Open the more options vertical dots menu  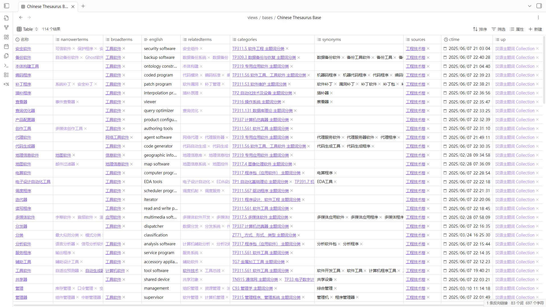[x=538, y=18]
